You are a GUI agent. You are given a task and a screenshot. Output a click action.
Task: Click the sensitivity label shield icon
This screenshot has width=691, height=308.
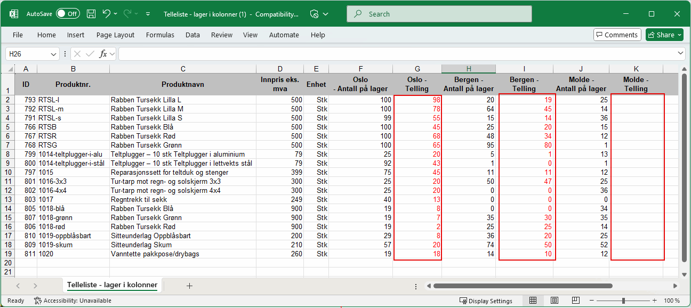click(315, 14)
